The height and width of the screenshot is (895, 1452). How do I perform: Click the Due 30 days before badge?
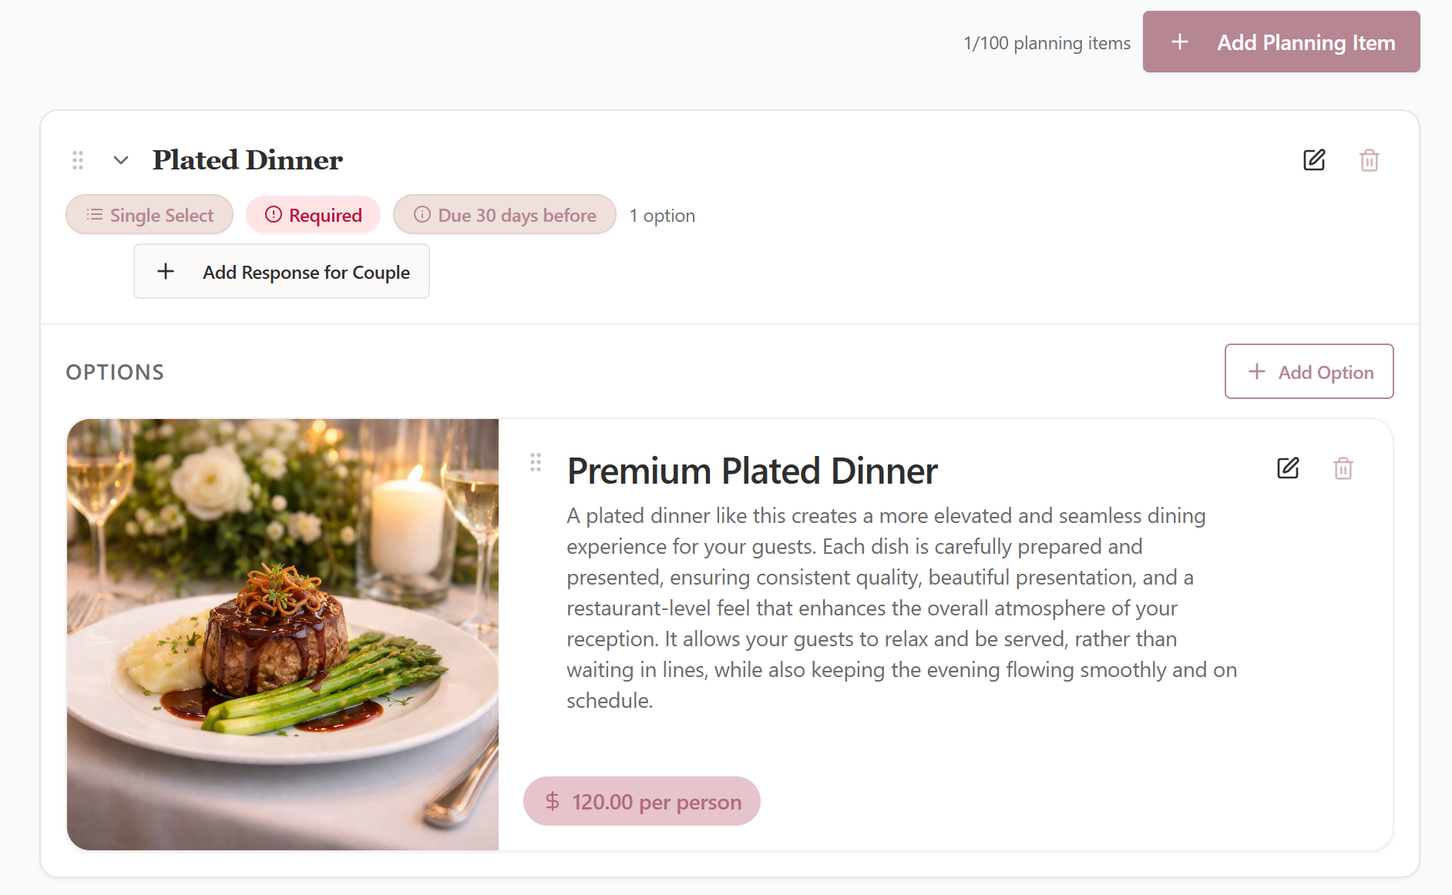505,215
